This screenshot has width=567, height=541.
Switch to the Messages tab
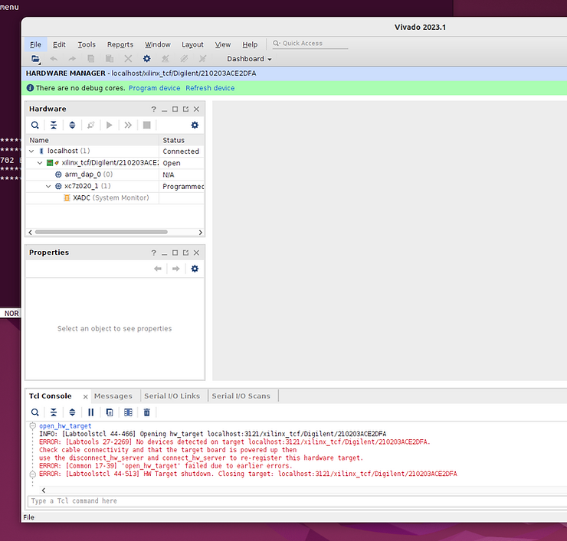(x=113, y=396)
